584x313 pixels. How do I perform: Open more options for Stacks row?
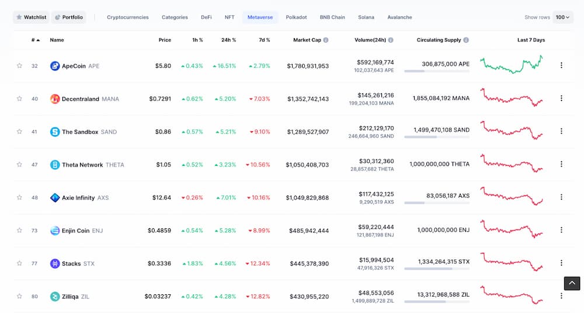point(561,263)
